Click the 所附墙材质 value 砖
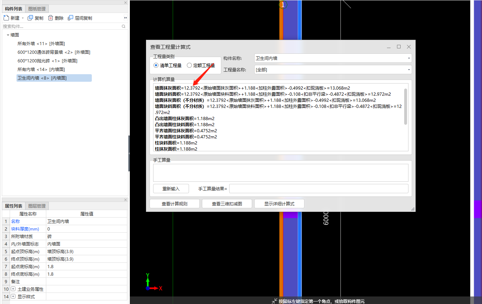Viewport: 482px width, 304px height. coord(86,236)
